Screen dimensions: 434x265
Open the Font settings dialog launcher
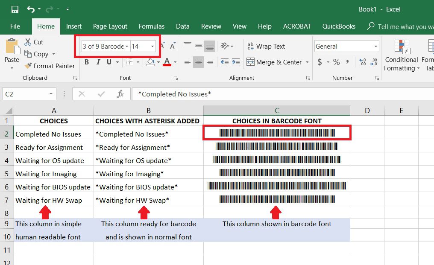pos(176,78)
